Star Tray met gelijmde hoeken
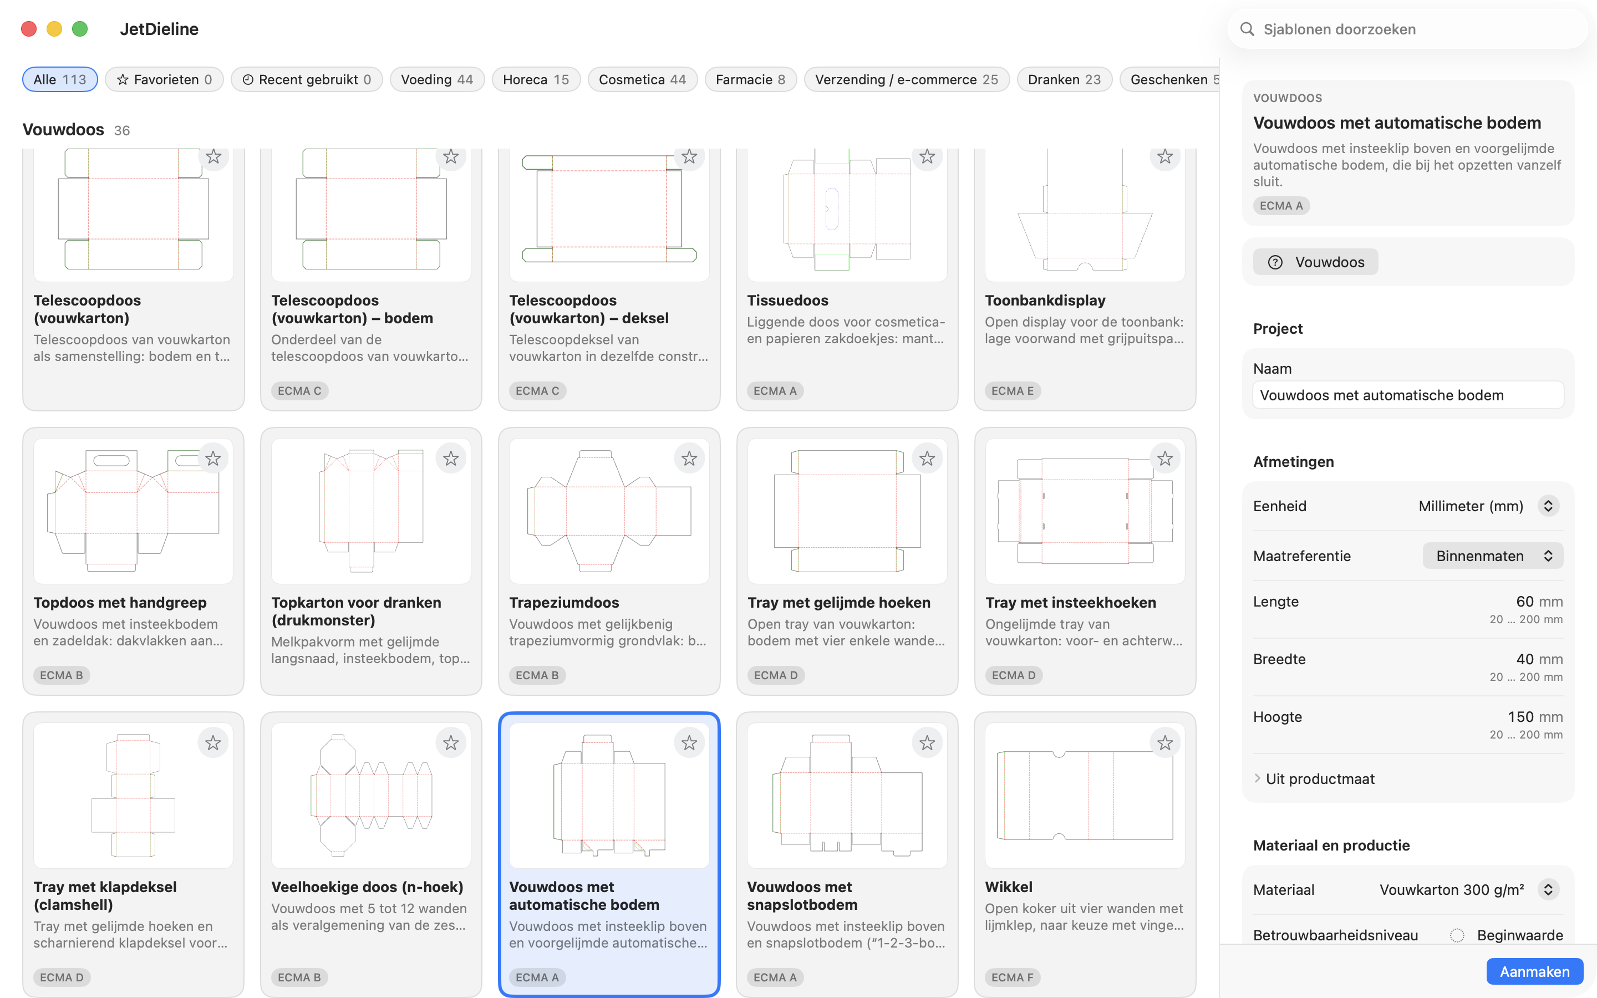Image resolution: width=1597 pixels, height=998 pixels. tap(927, 459)
